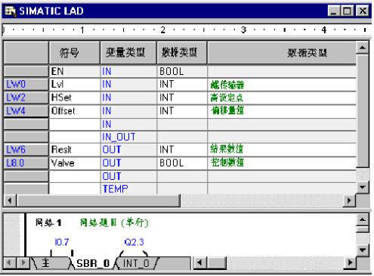This screenshot has height=276, width=374.
Task: Click the Offset symbol cell
Action: pos(75,111)
